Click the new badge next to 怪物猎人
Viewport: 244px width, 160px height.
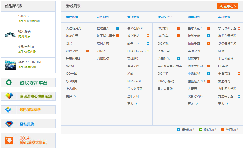(x=118, y=28)
